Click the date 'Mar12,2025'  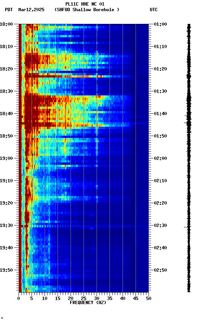[31, 10]
